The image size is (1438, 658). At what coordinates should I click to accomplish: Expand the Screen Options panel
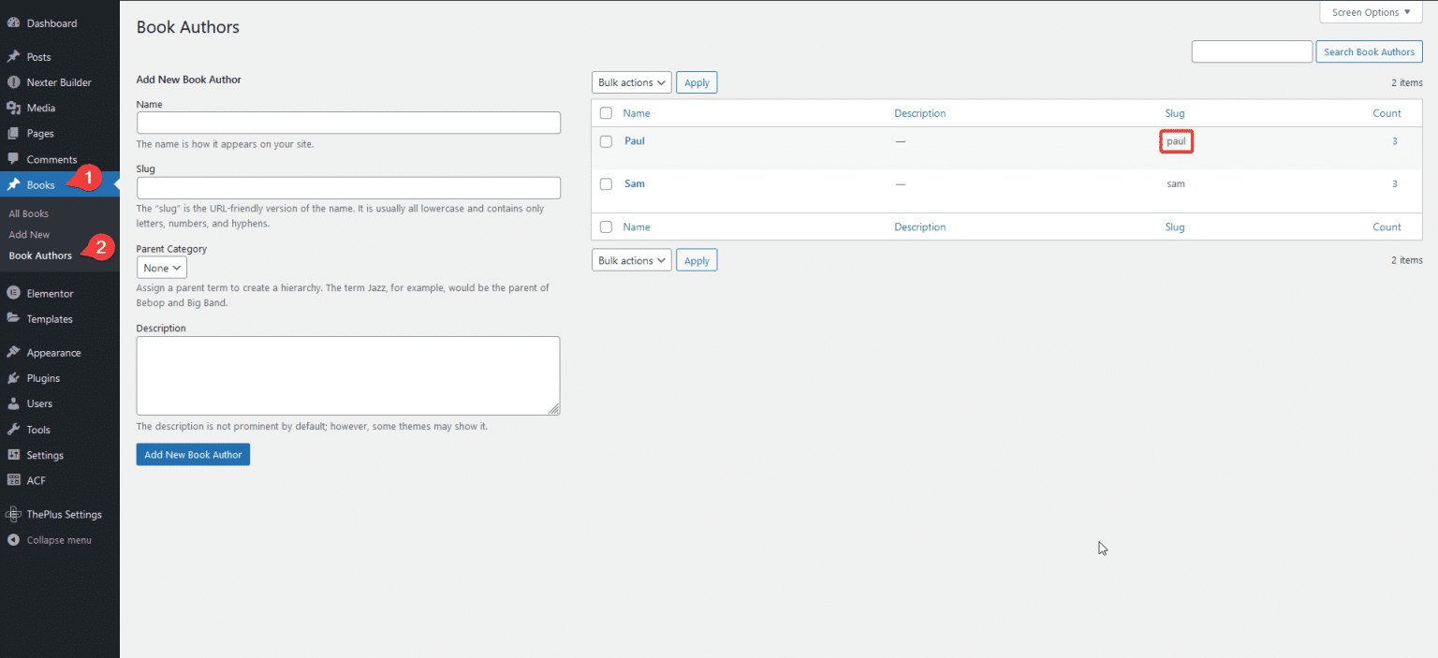click(1370, 12)
